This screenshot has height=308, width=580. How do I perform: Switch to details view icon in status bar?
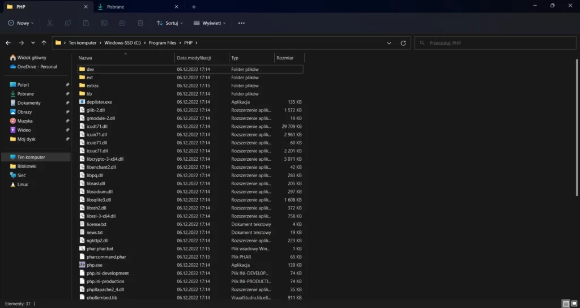(x=566, y=303)
